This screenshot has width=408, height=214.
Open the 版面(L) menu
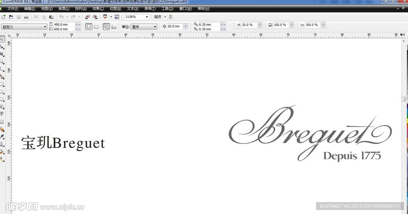click(64, 9)
